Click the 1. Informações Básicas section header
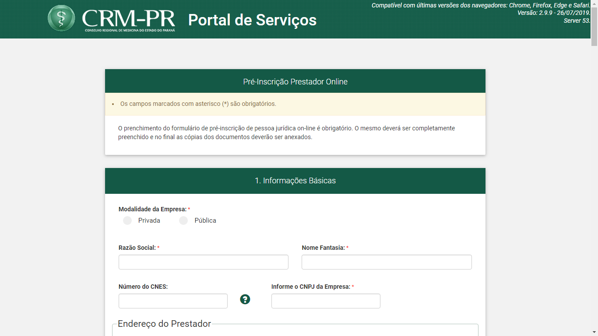 pyautogui.click(x=295, y=181)
